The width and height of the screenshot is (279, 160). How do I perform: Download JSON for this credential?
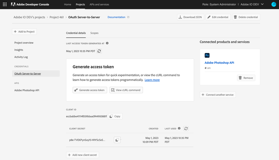(190, 17)
